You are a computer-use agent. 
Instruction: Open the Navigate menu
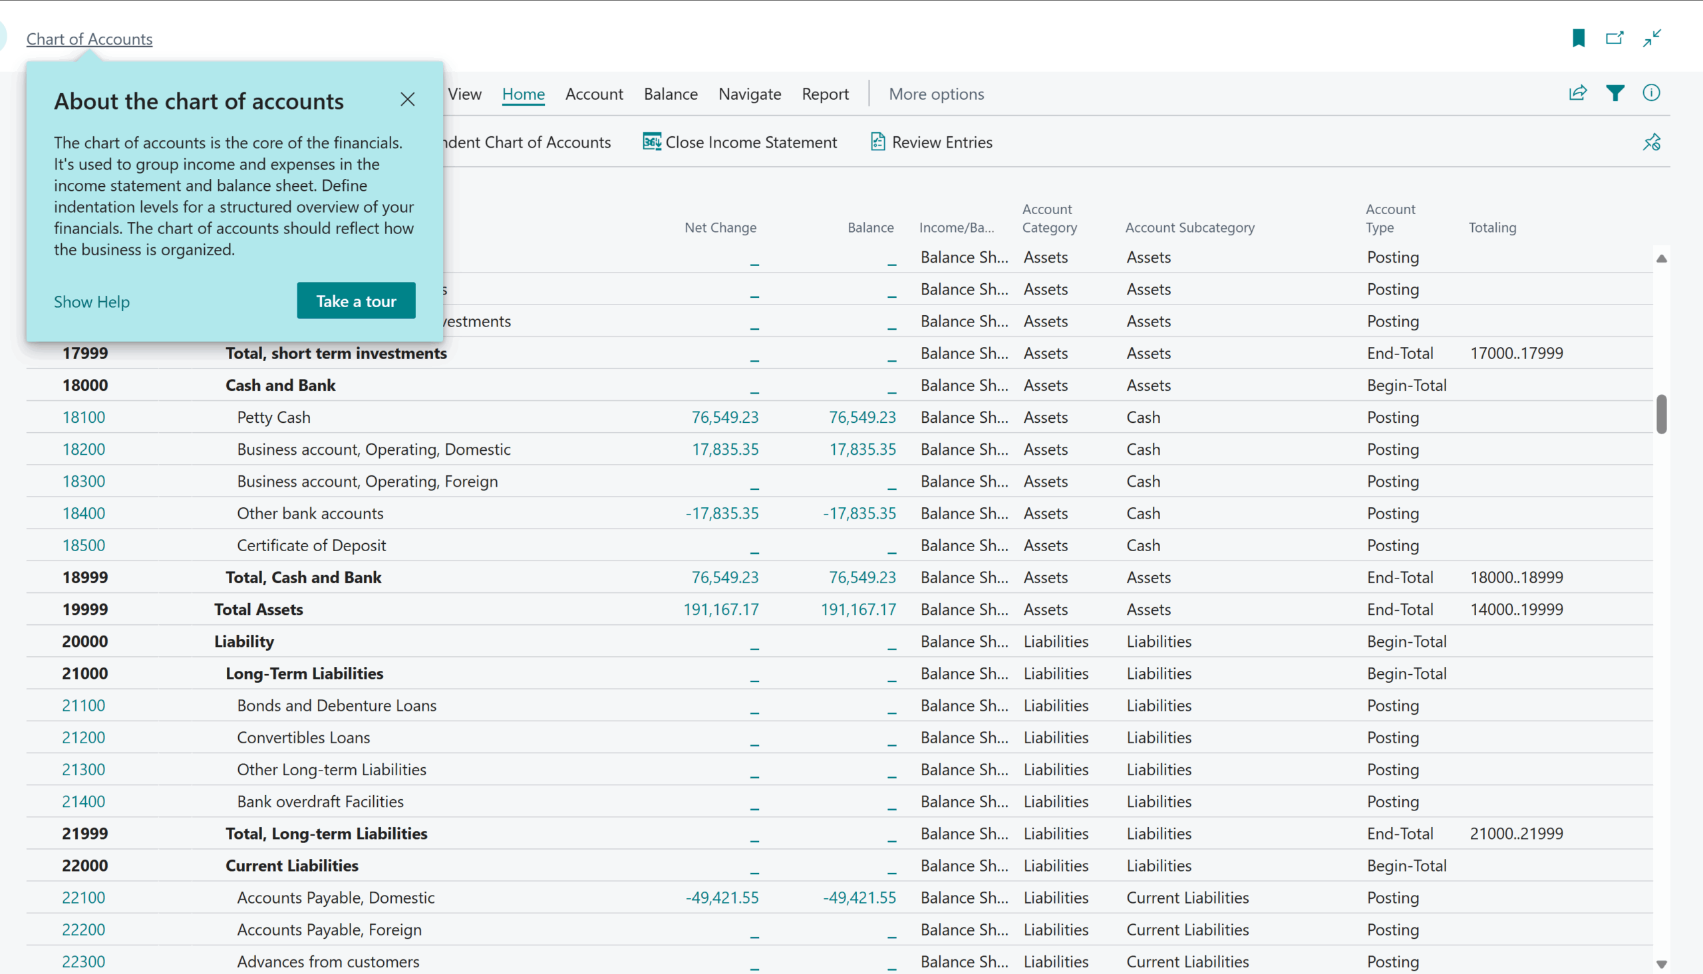(x=750, y=94)
